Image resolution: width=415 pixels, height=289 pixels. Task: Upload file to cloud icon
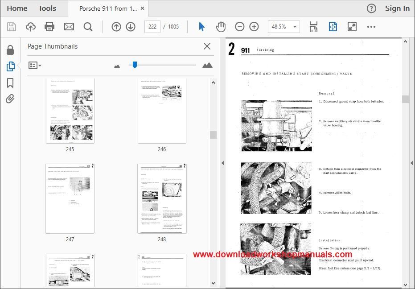point(31,27)
